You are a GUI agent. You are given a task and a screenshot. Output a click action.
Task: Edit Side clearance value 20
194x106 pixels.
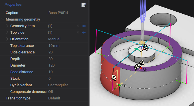click(x=51, y=52)
